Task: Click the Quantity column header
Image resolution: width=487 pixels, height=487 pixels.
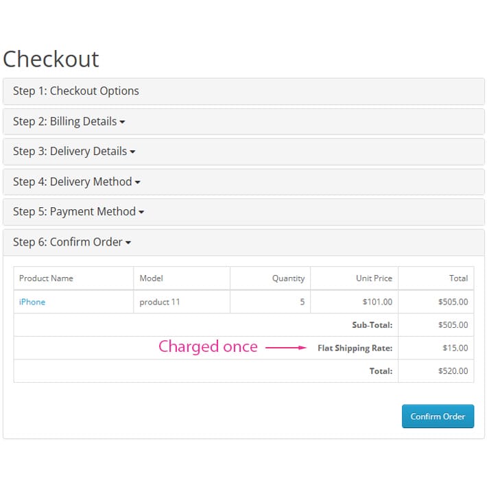Action: coord(289,278)
